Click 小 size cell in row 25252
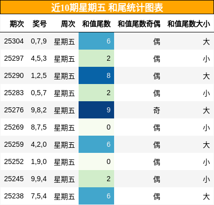The height and width of the screenshot is (205, 214). tap(206, 162)
